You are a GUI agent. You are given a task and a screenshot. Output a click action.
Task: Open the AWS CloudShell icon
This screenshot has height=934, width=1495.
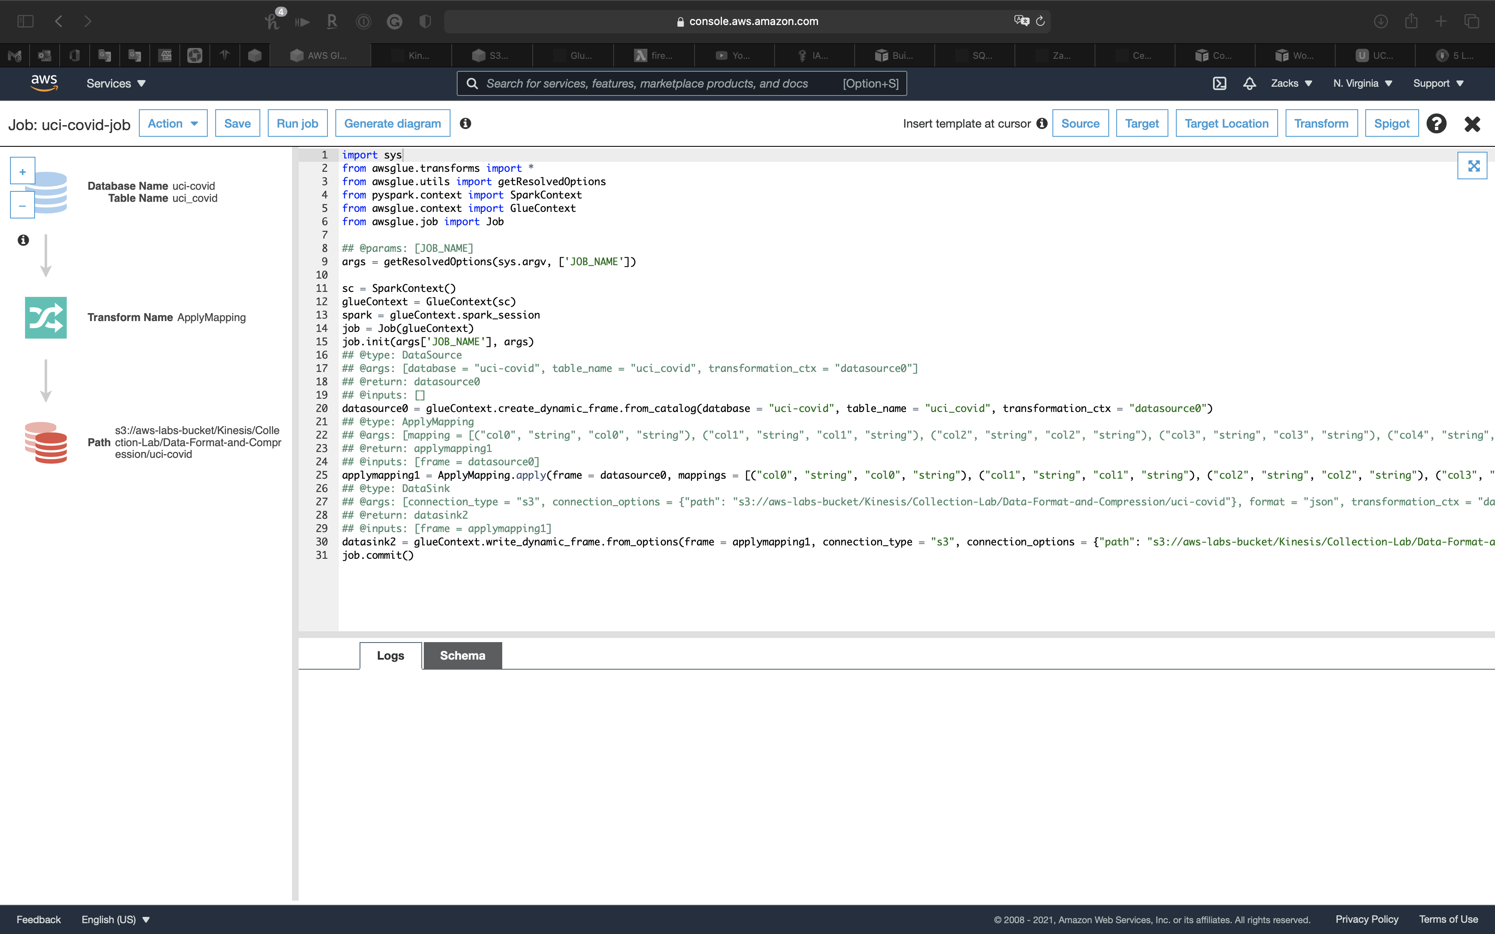tap(1219, 83)
